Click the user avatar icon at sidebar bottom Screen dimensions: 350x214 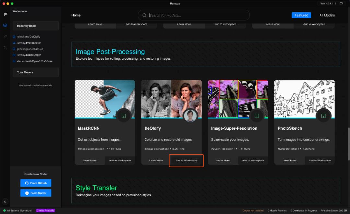5,201
